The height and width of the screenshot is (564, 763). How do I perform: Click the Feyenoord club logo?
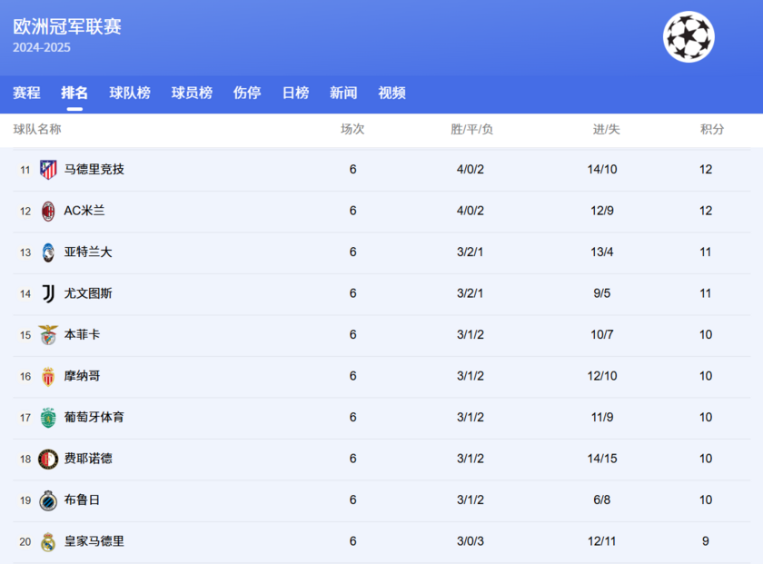click(47, 459)
